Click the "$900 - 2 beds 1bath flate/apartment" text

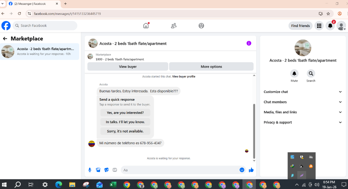120,59
